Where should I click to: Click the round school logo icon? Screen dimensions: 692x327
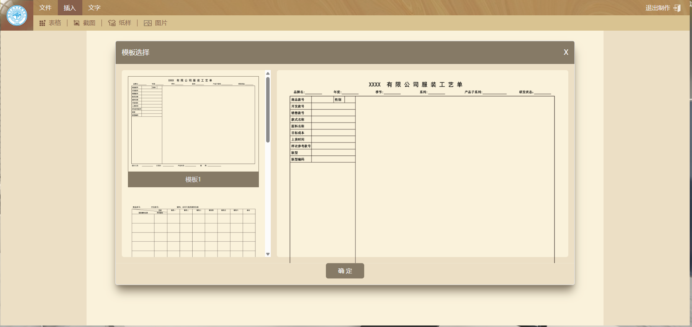[x=17, y=16]
